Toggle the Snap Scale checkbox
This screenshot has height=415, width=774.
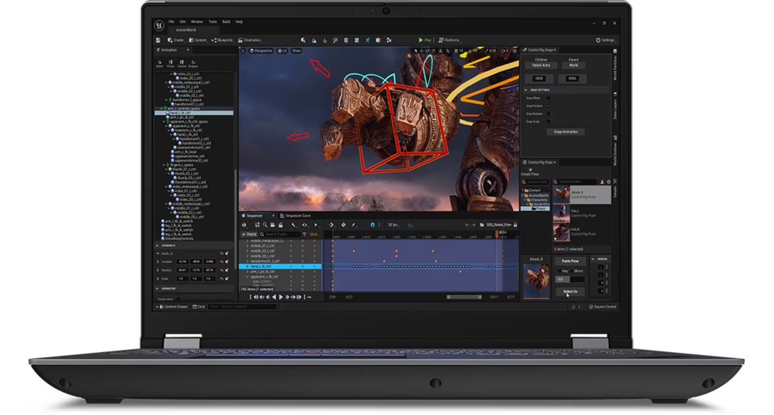[548, 121]
